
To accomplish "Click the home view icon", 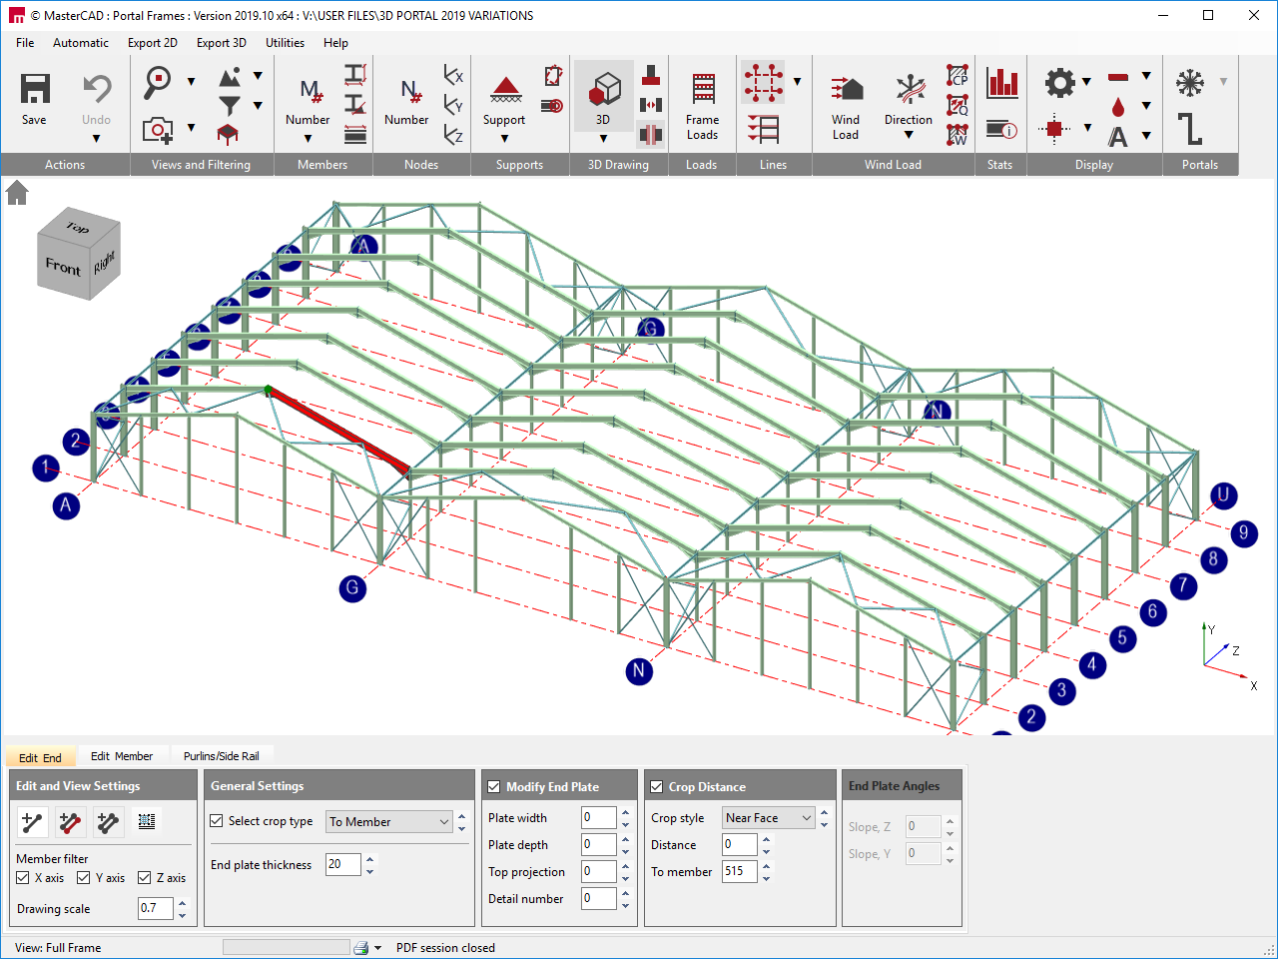I will point(17,193).
